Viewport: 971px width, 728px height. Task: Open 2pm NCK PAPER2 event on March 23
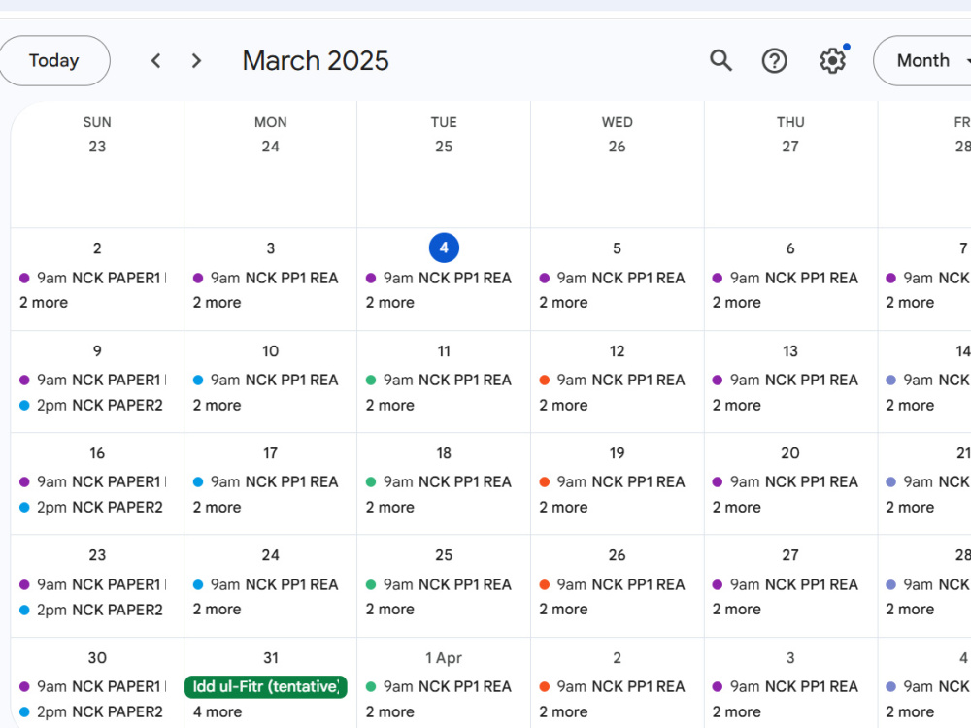[93, 610]
